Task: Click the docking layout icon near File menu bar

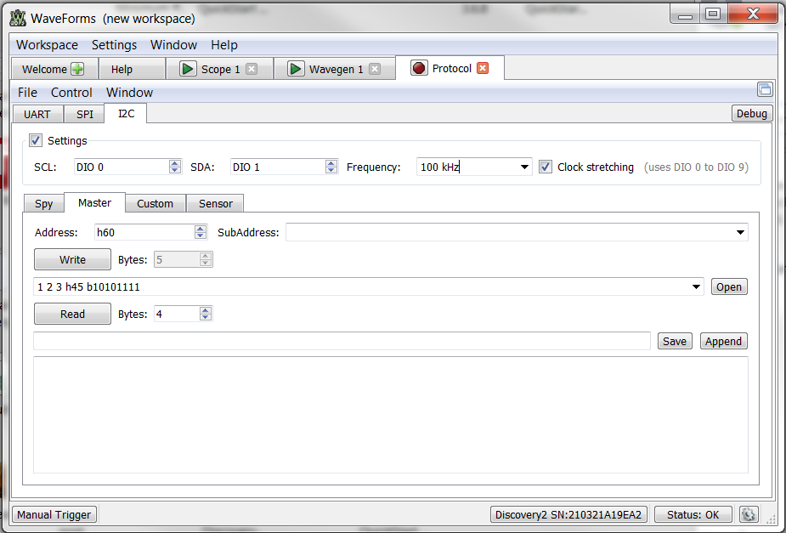Action: click(x=765, y=89)
